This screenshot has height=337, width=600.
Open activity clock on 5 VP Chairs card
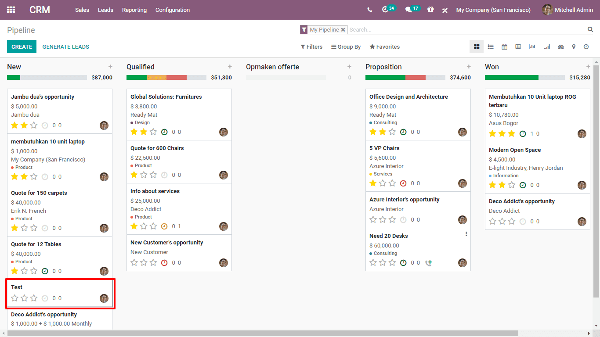(x=403, y=183)
